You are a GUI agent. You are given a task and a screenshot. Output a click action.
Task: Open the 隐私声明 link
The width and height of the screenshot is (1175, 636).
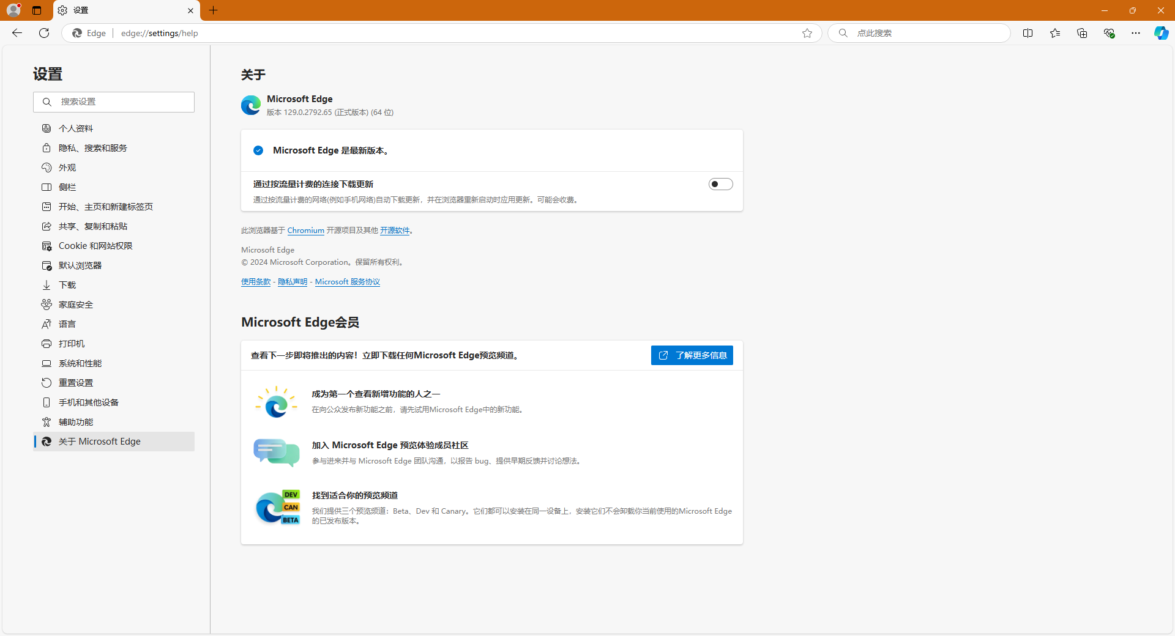click(293, 282)
